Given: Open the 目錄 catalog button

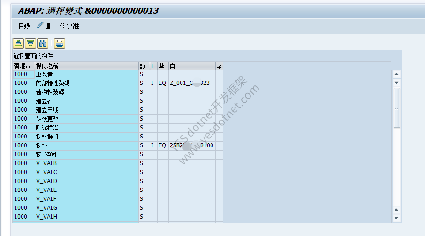Looking at the screenshot, I should pos(24,26).
